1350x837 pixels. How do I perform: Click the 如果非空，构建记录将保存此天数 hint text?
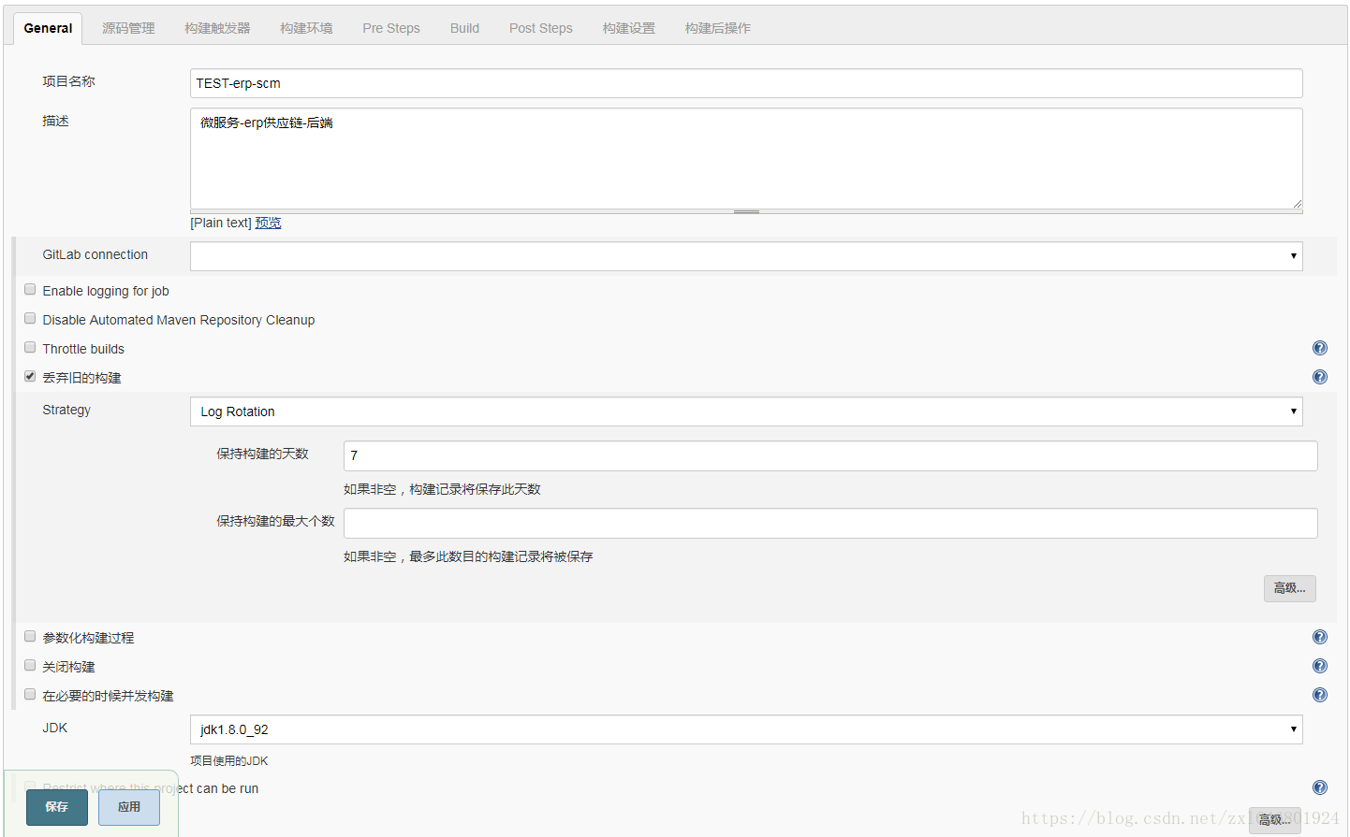(442, 489)
